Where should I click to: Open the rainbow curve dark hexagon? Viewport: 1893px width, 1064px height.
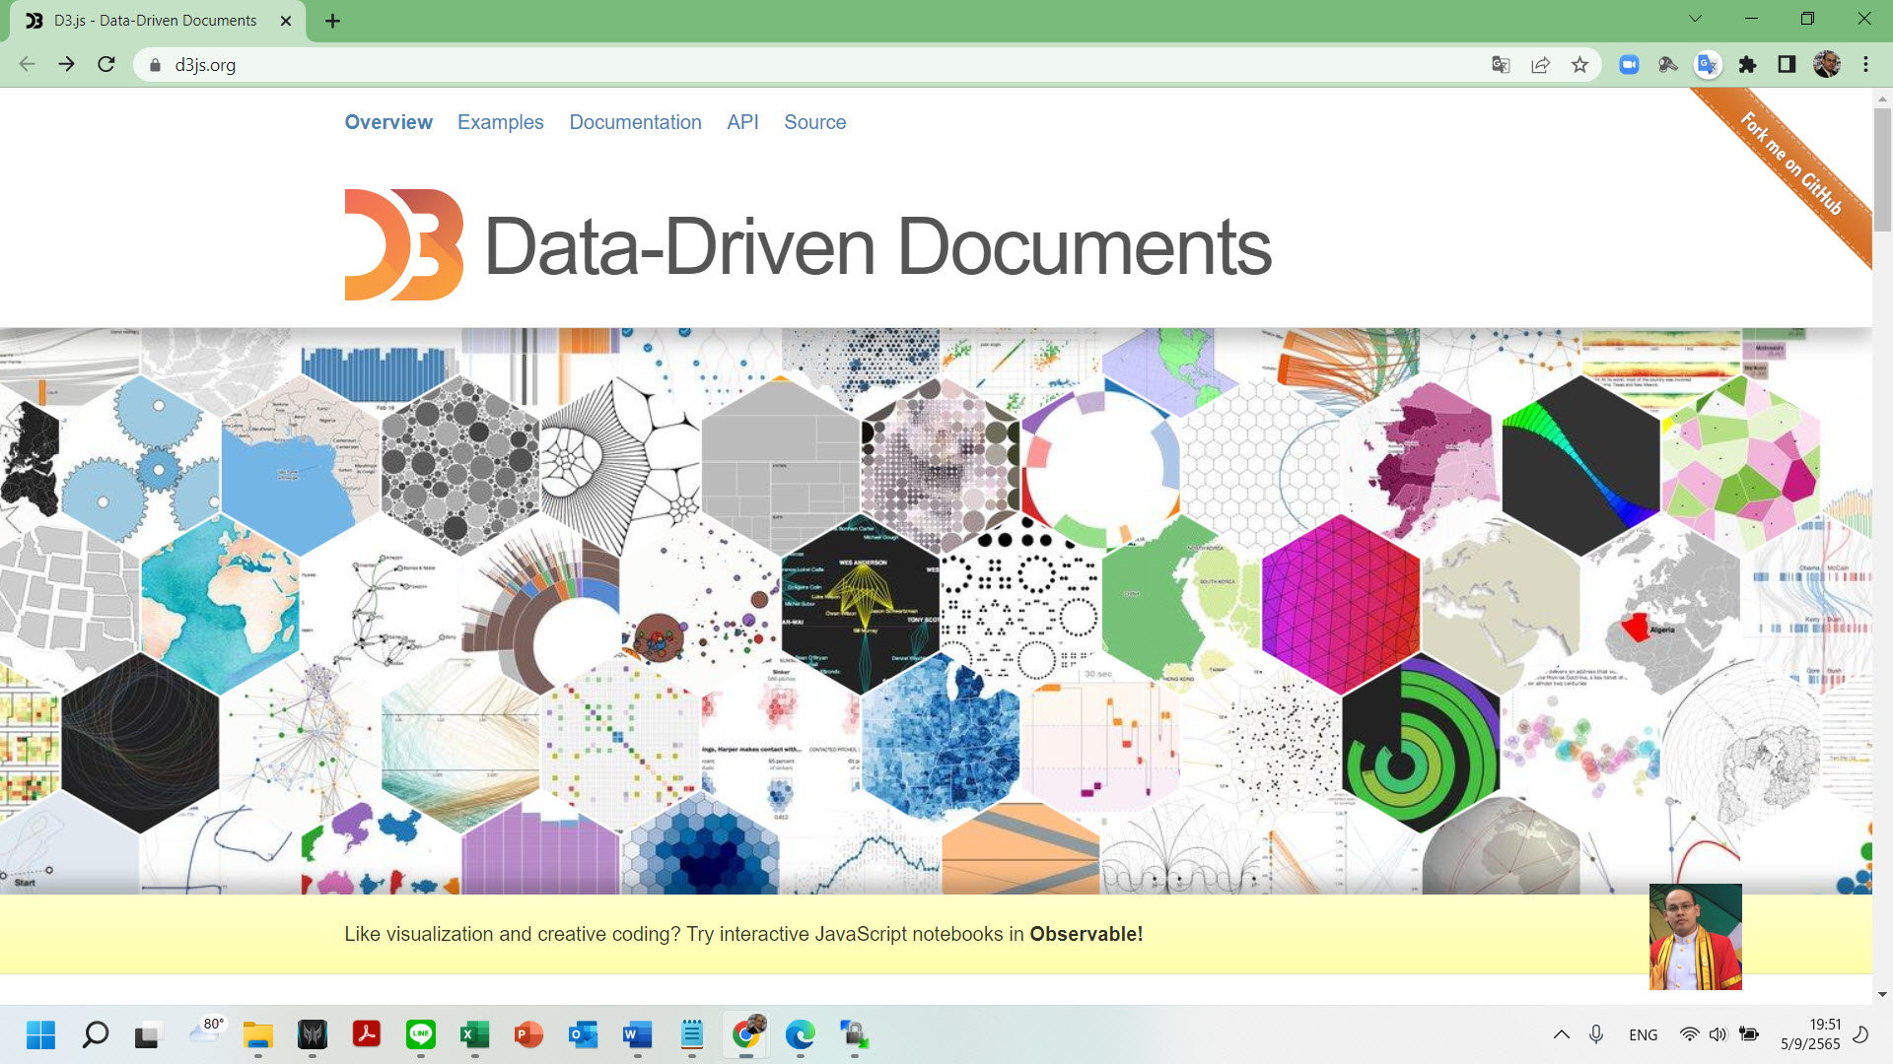[1580, 465]
